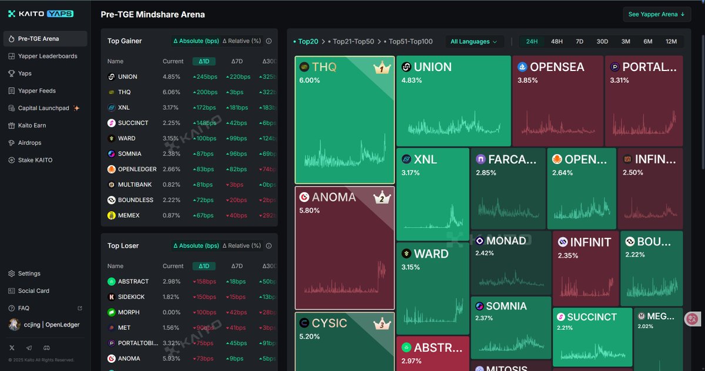
Task: Click the gold crown rank 1 badge on THQ
Action: click(382, 68)
